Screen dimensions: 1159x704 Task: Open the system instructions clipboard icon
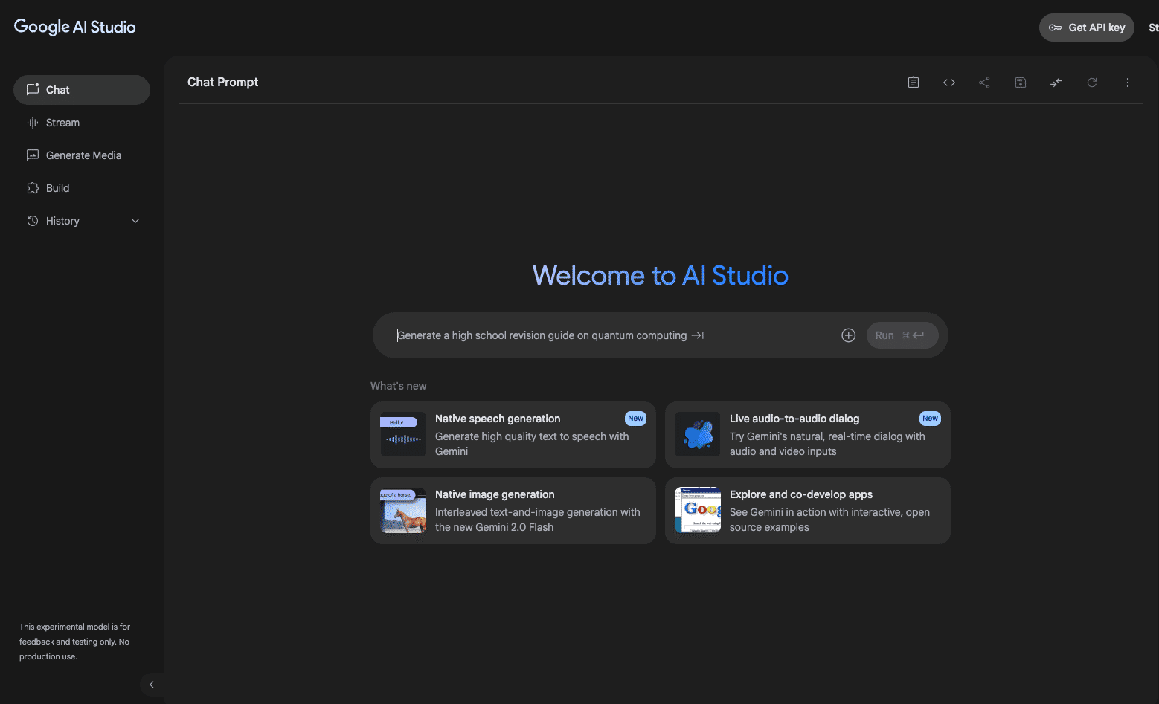(x=914, y=83)
